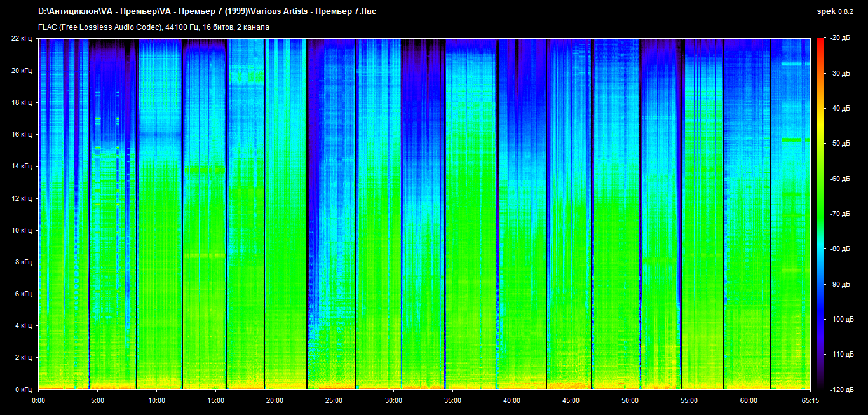The image size is (868, 415).
Task: Click the 30:00 time axis label
Action: pyautogui.click(x=393, y=400)
